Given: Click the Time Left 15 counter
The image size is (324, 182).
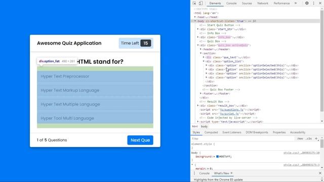Looking at the screenshot, I should tap(136, 43).
